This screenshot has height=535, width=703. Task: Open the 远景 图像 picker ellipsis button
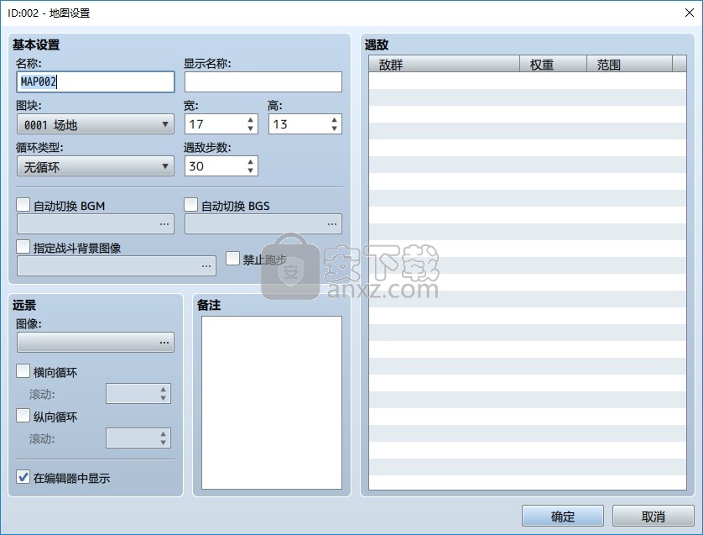coord(164,343)
